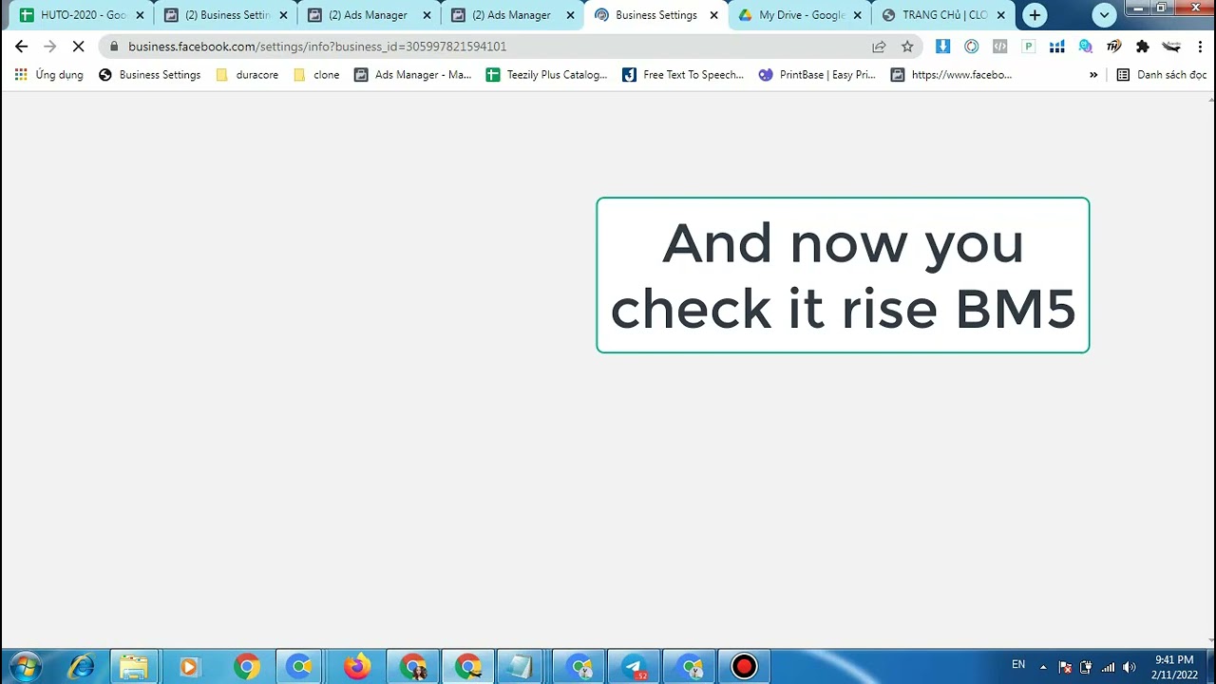This screenshot has height=684, width=1216.
Task: Close the TRANG CHỦ tab
Action: tap(1000, 15)
